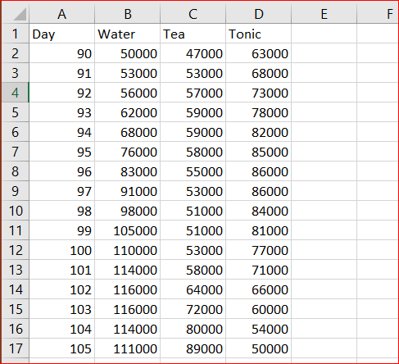The image size is (399, 364).
Task: Select Tonic value 54000
Action: 259,329
